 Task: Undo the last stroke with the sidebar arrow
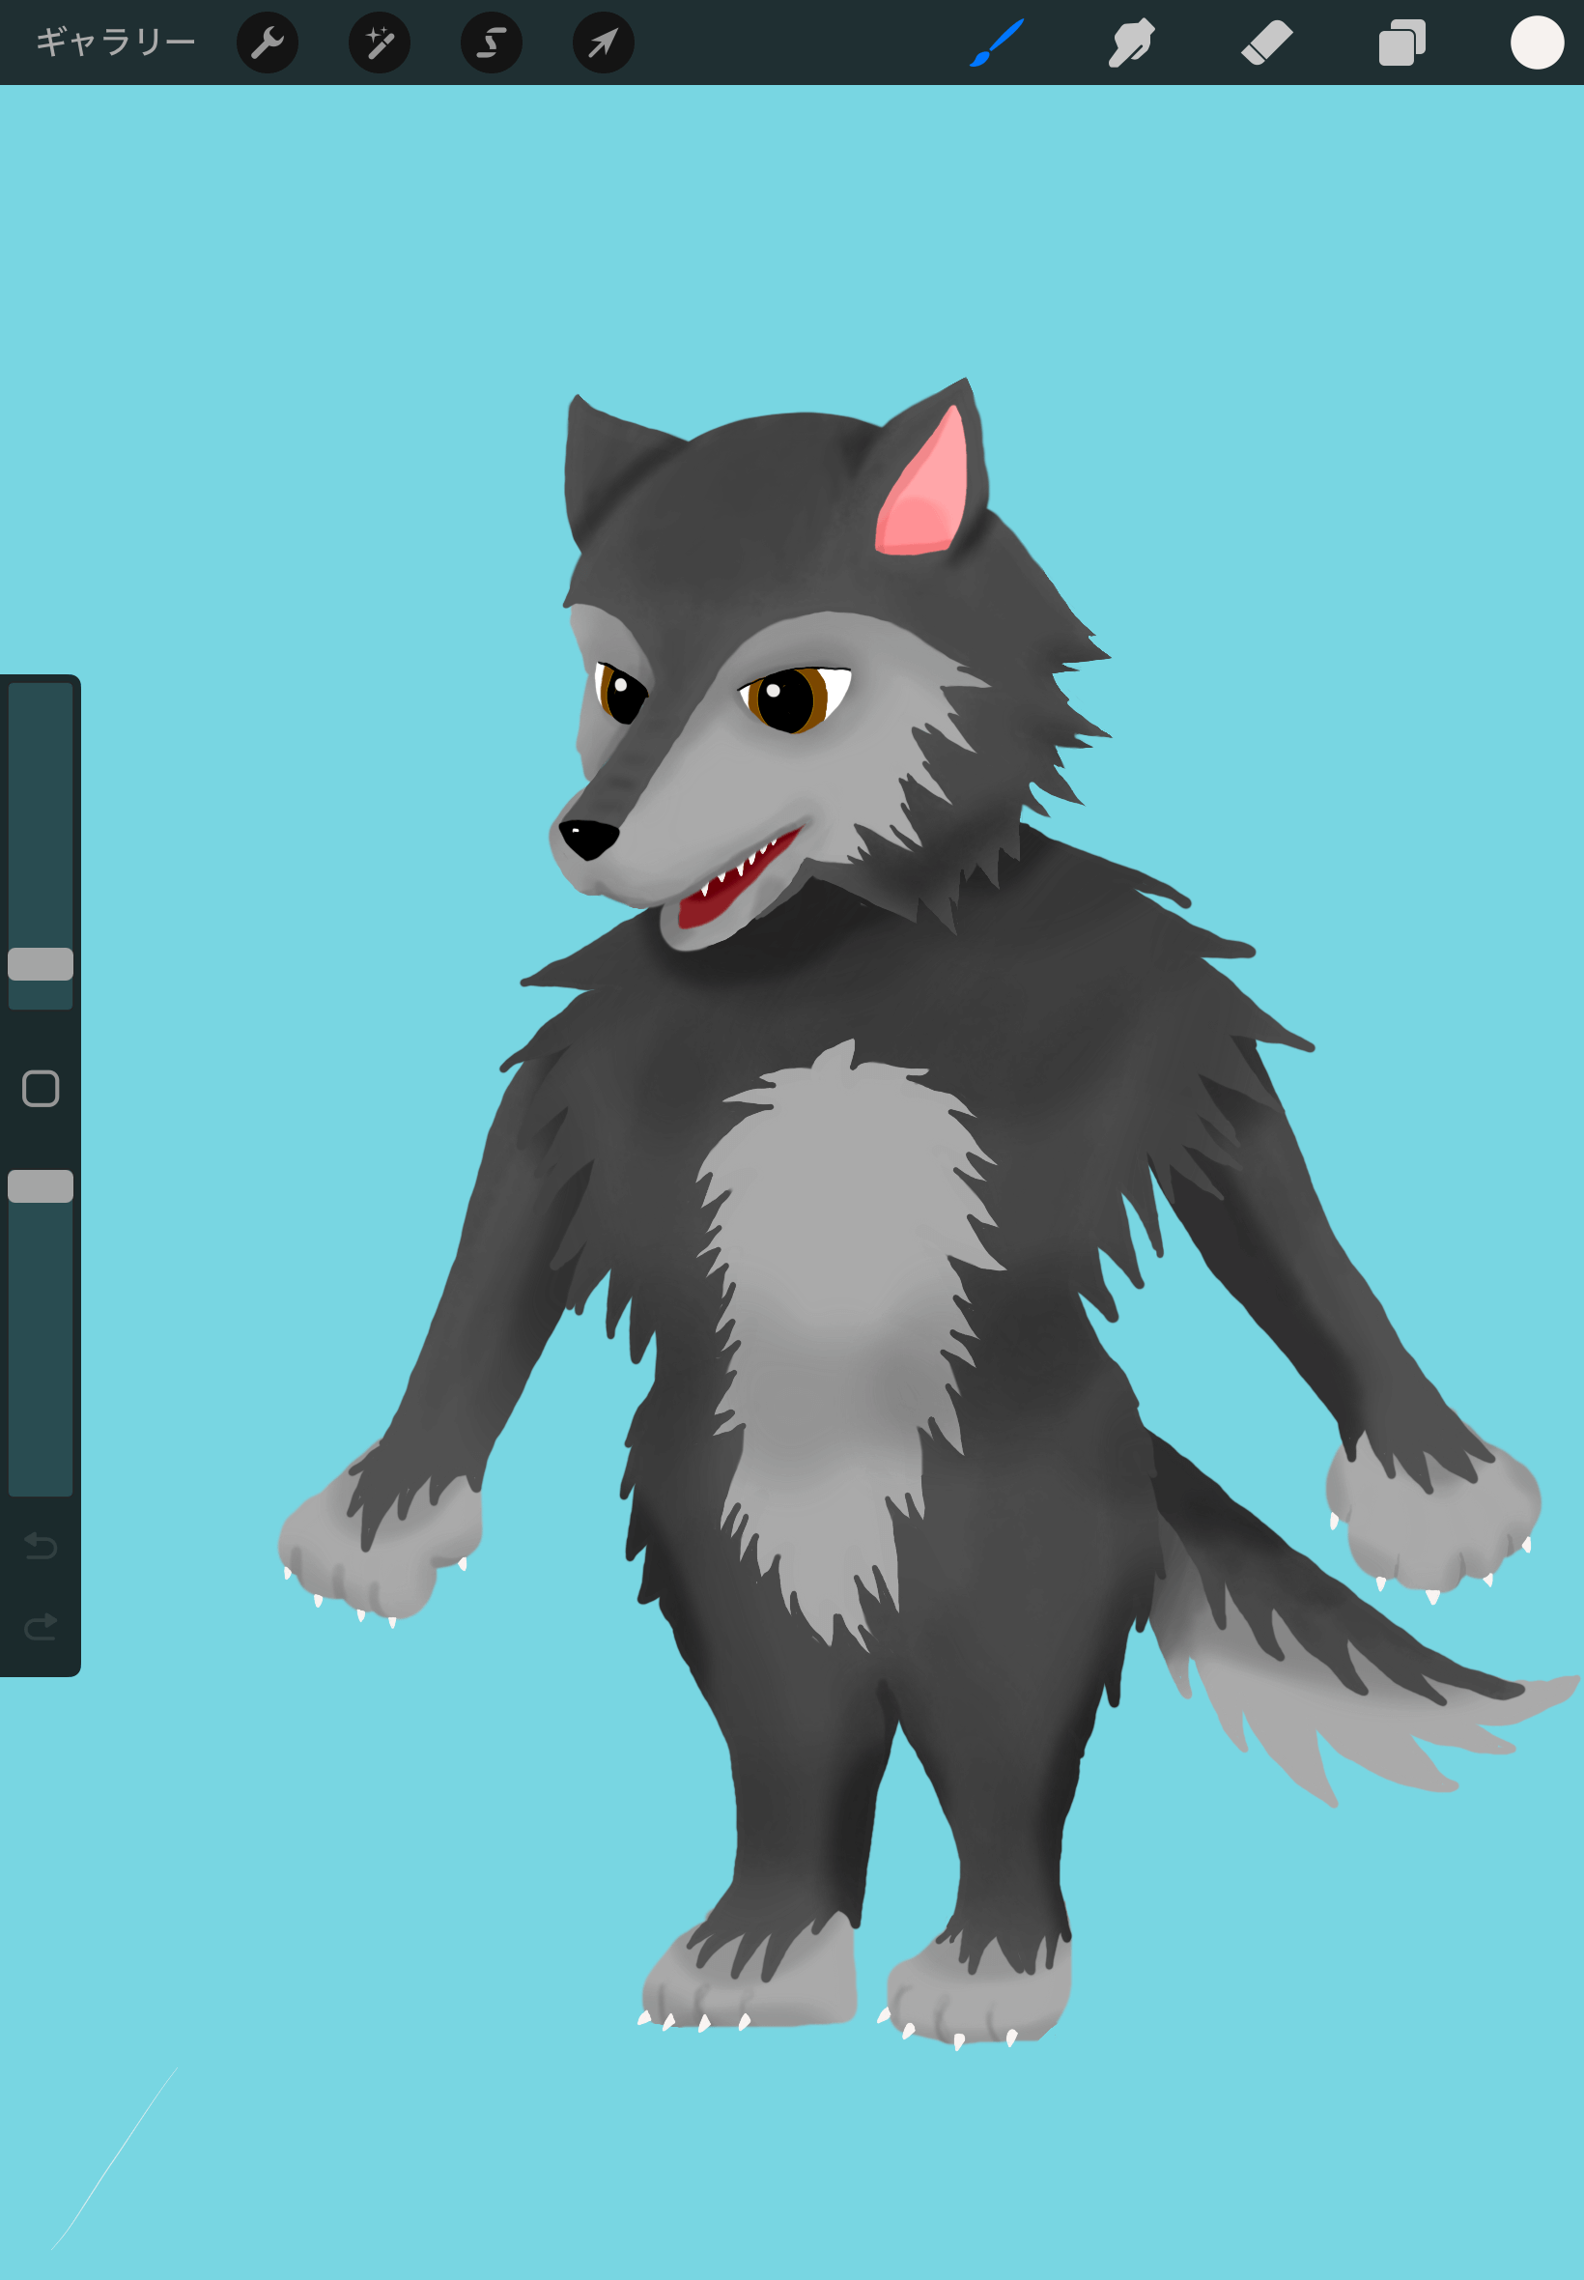tap(41, 1546)
